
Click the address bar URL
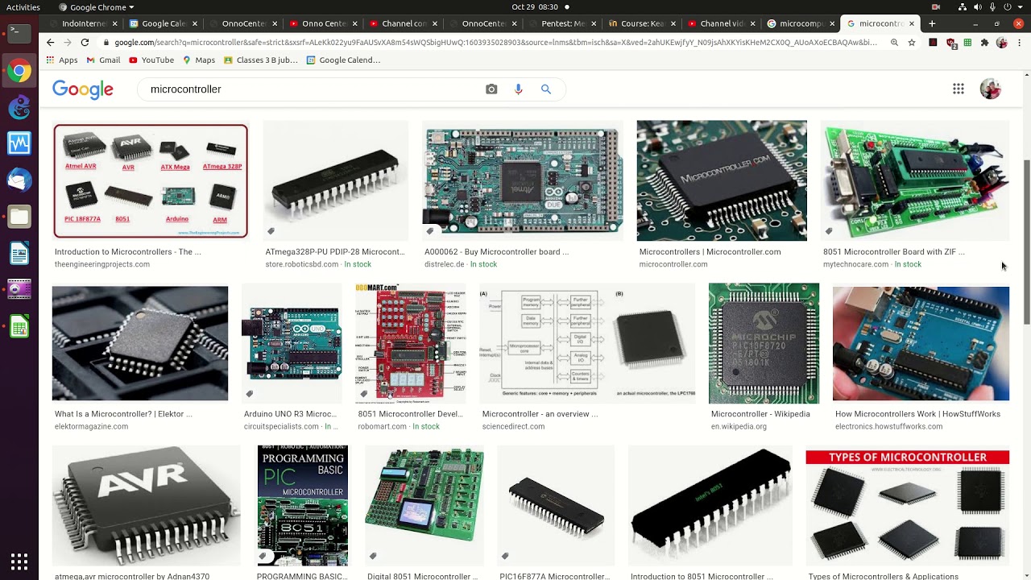[495, 42]
